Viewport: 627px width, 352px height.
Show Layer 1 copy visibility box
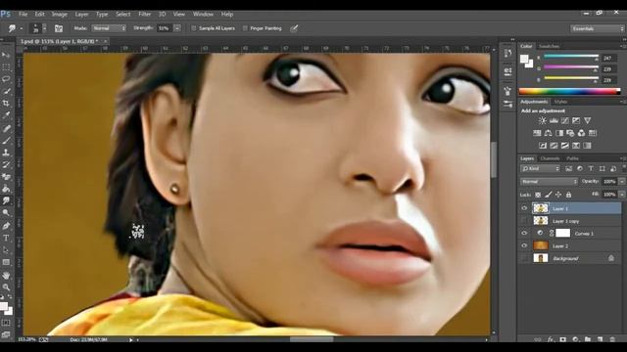(x=524, y=221)
